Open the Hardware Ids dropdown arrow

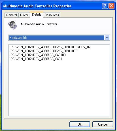(107, 38)
